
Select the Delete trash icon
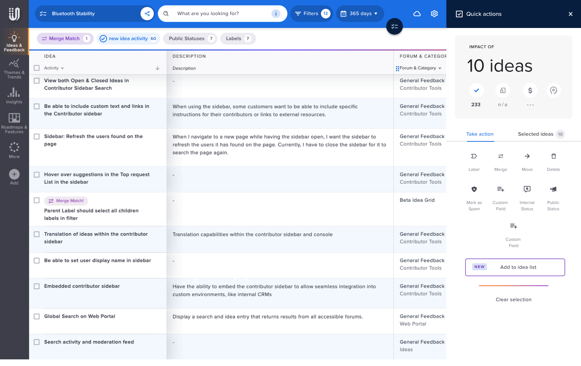click(x=553, y=156)
